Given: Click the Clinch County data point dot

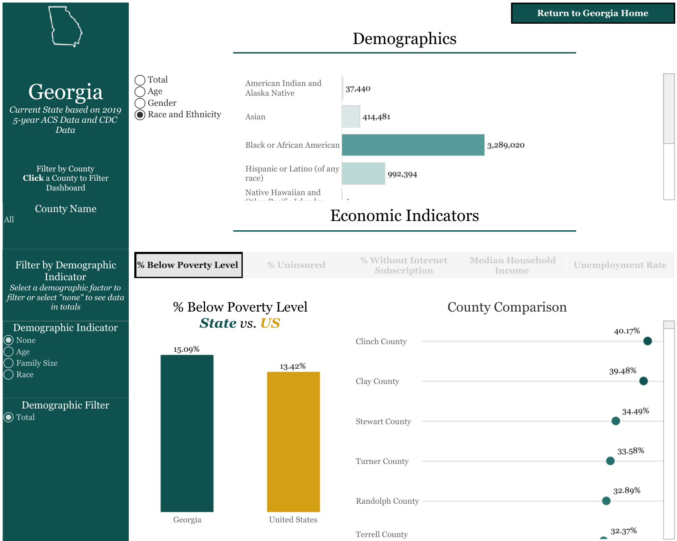Looking at the screenshot, I should tap(647, 341).
